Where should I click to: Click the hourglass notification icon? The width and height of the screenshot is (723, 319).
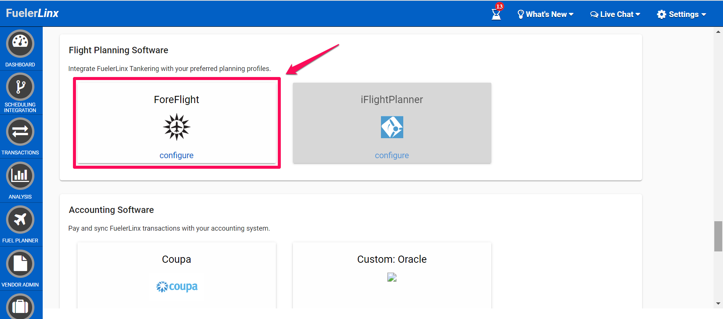pyautogui.click(x=496, y=14)
